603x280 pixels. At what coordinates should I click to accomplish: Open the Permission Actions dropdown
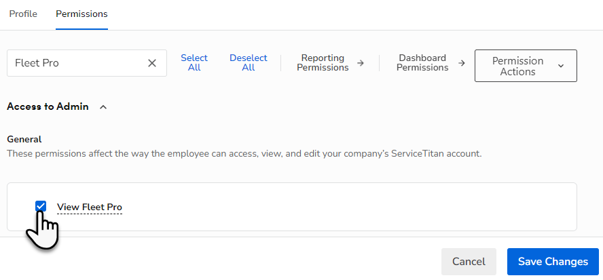526,66
